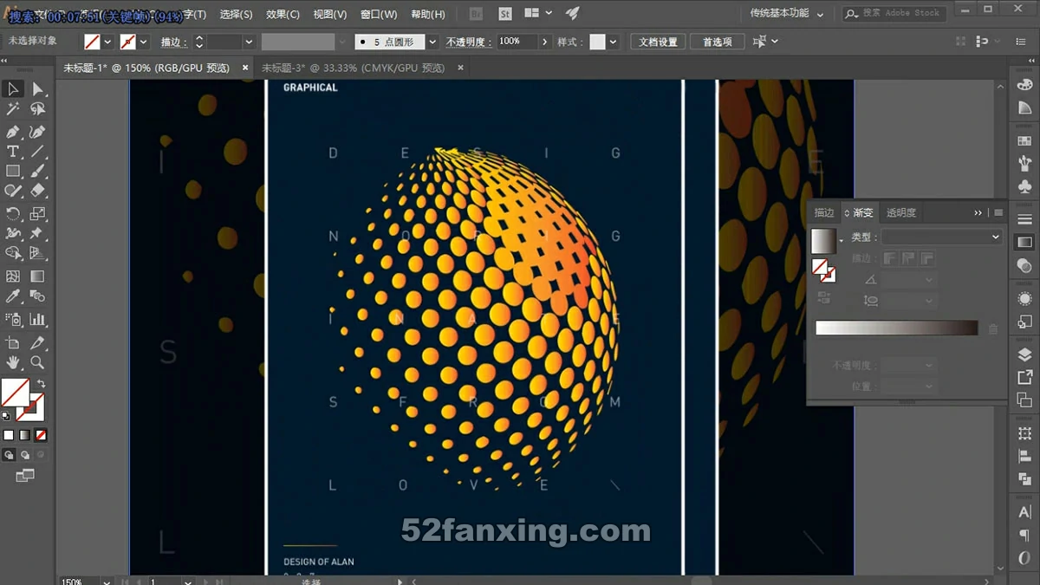This screenshot has width=1040, height=585.
Task: Click the large fill swatch in toolbar
Action: click(15, 393)
